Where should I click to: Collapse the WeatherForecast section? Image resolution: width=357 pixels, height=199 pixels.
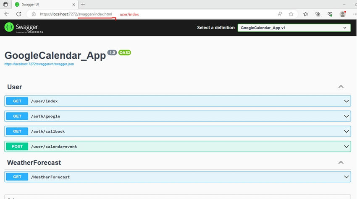(x=341, y=163)
